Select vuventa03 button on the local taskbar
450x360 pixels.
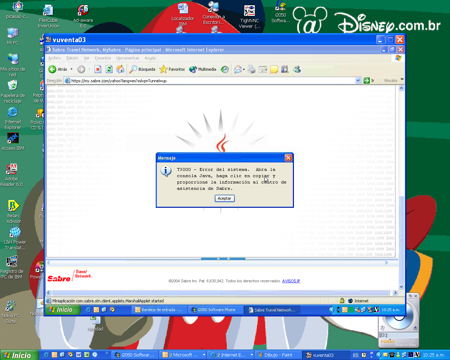point(326,355)
